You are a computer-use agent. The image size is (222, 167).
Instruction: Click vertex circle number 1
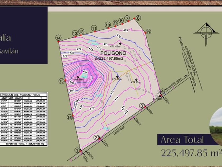tap(77, 150)
